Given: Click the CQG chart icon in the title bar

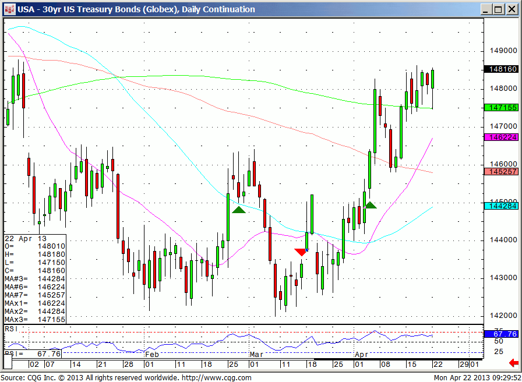Looking at the screenshot, I should click(10, 9).
